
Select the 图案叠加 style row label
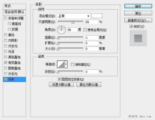tap(14, 68)
